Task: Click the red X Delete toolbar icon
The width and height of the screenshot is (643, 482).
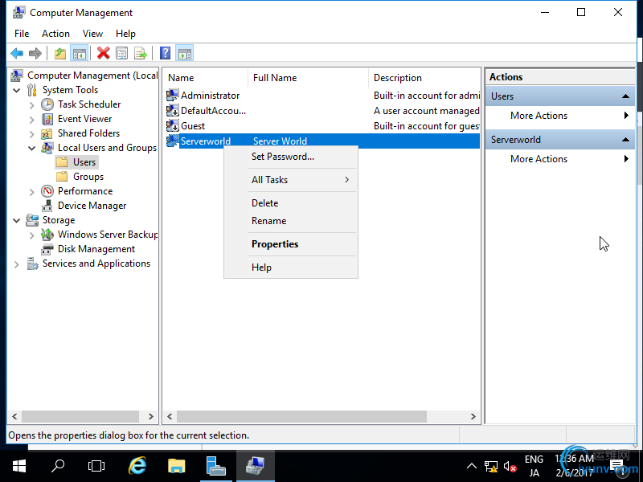Action: point(104,53)
